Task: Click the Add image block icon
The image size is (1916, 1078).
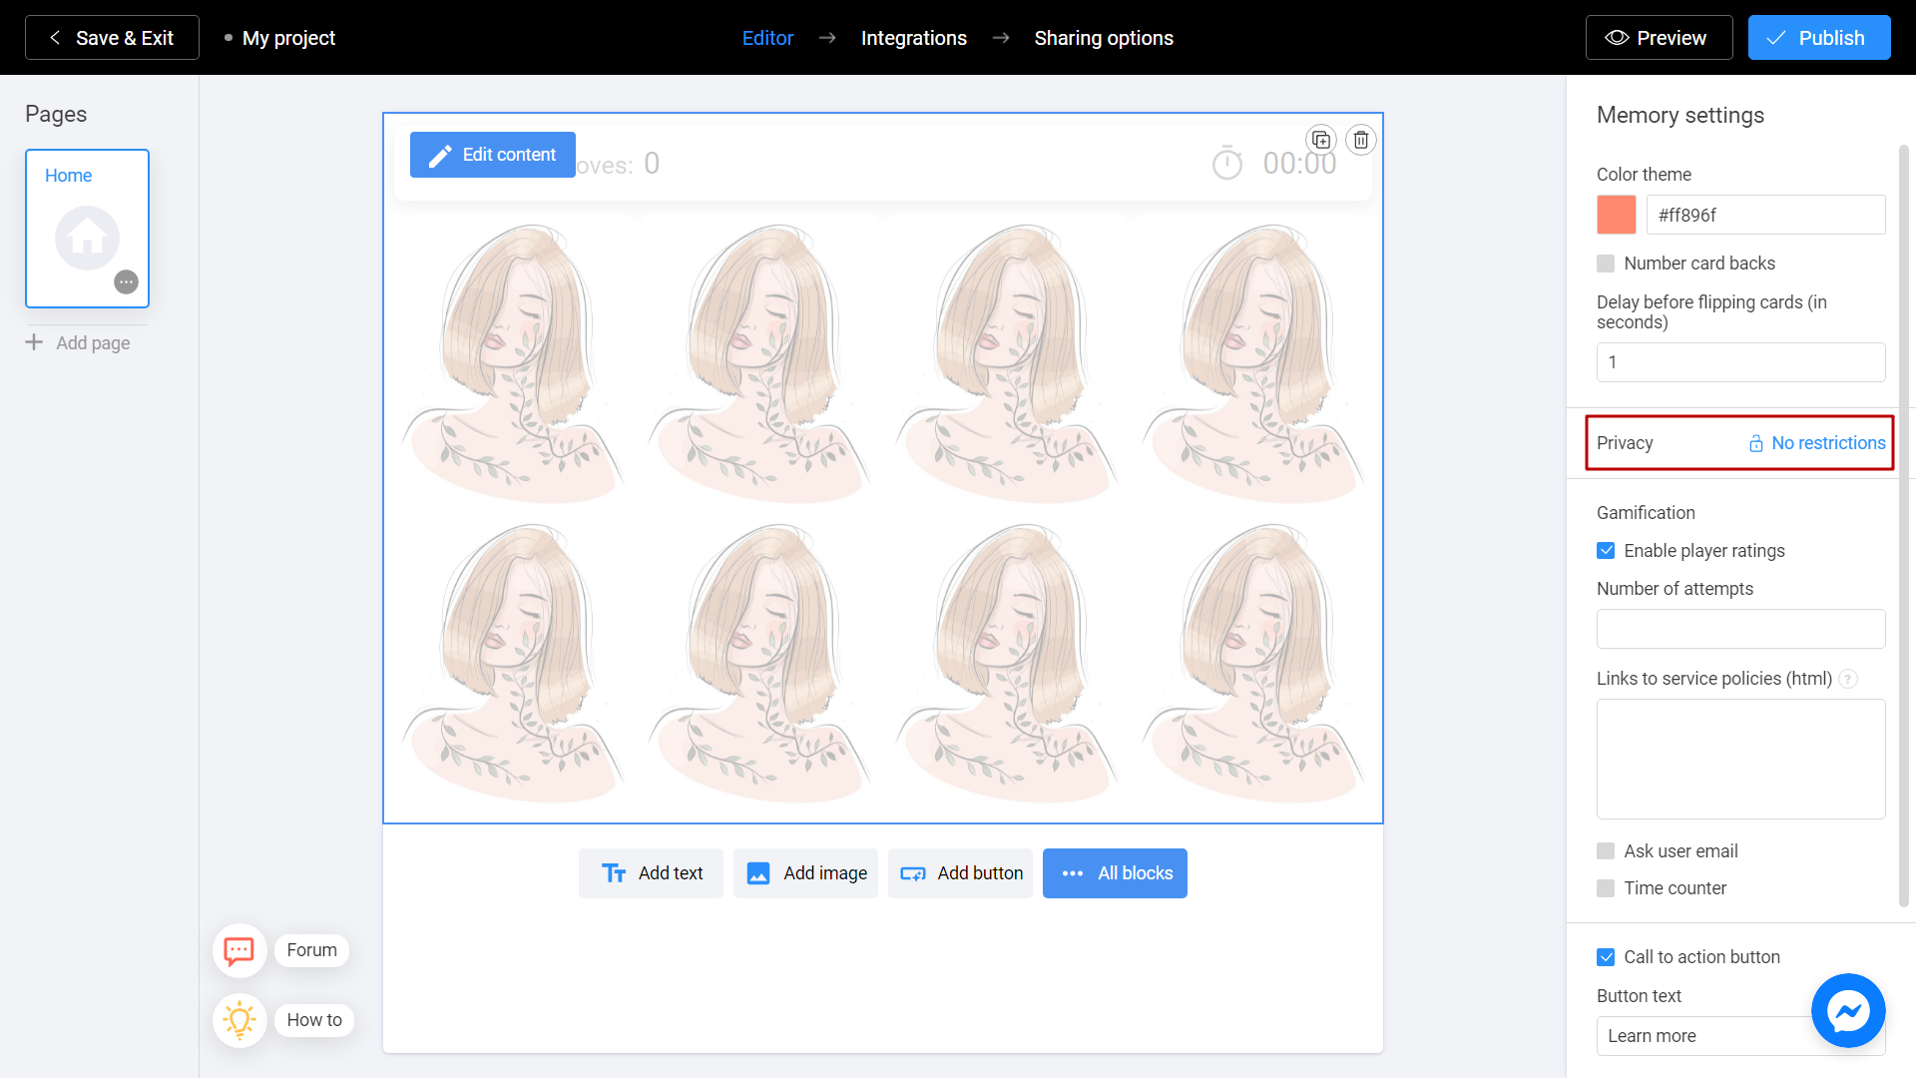Action: (760, 872)
